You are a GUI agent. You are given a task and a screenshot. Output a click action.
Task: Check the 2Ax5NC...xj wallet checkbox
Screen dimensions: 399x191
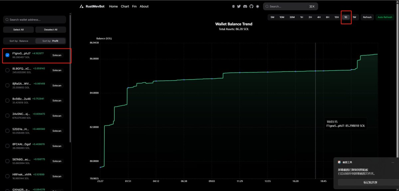7,116
